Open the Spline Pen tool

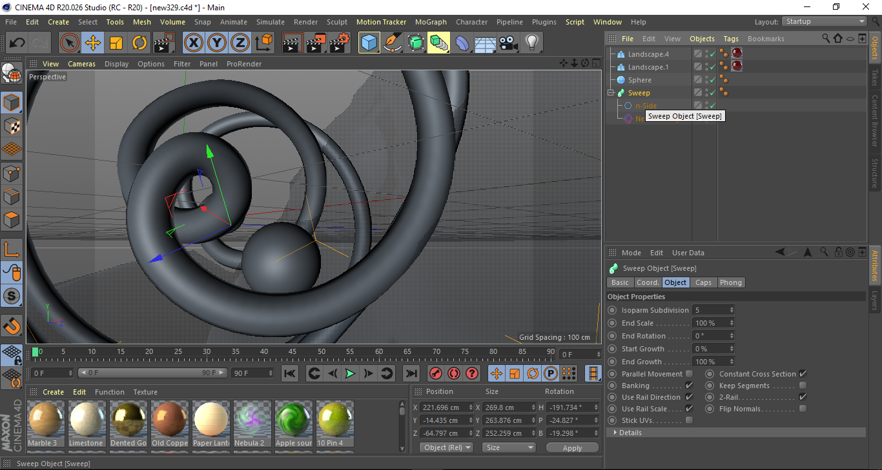[393, 43]
